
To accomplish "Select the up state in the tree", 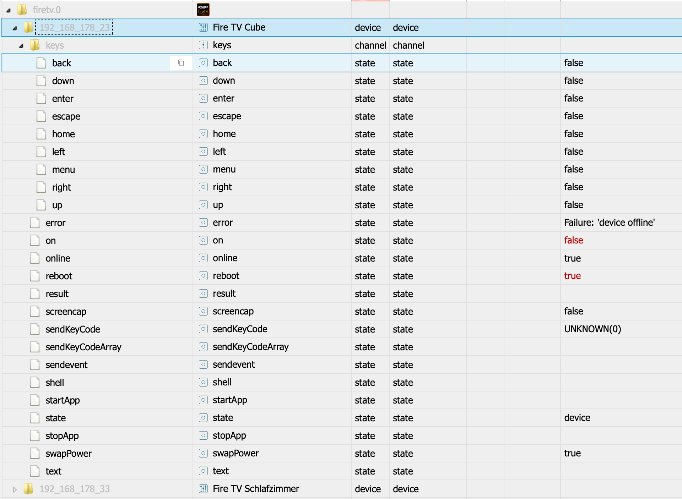I will coord(57,205).
